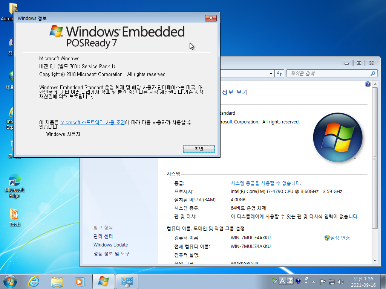Open Microsoft 소프트웨어 사용 조건 link
This screenshot has height=289, width=386.
(x=93, y=122)
